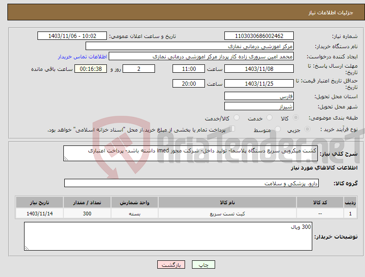Image resolution: width=365 pixels, height=277 pixels.
Task: Click the تاریخ نیاز column header
Action: pyautogui.click(x=40, y=202)
